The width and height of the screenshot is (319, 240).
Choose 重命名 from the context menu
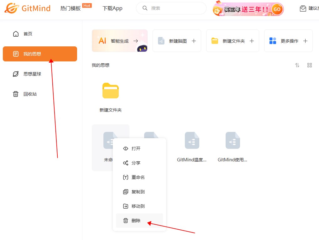pyautogui.click(x=139, y=177)
